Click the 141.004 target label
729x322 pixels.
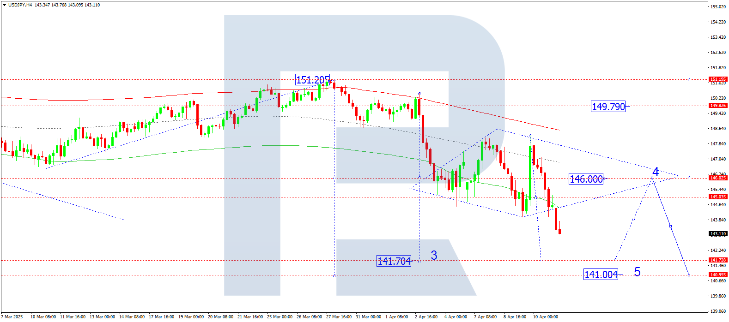click(x=601, y=274)
